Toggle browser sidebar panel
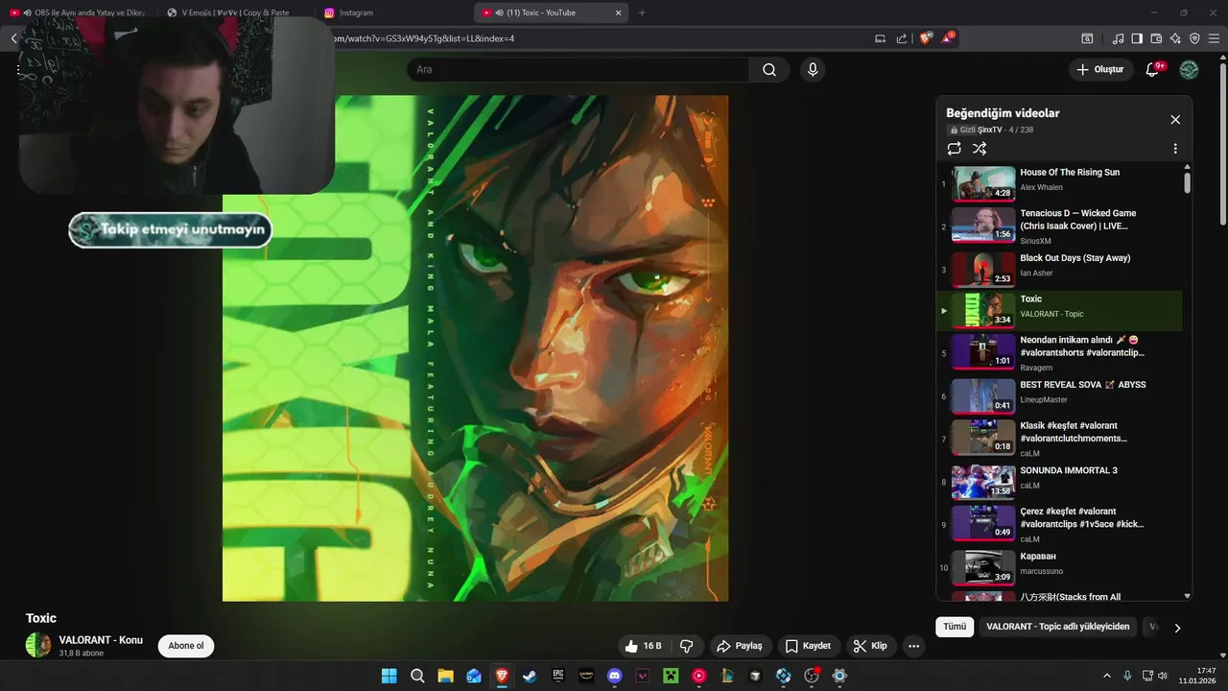Image resolution: width=1228 pixels, height=691 pixels. (1137, 38)
